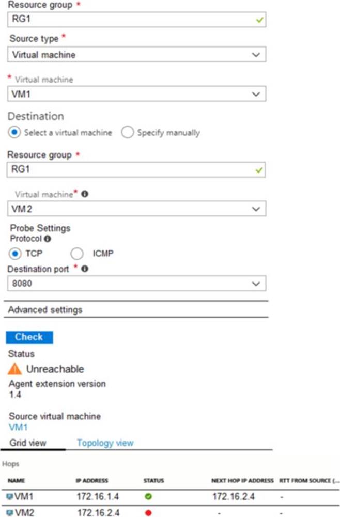The width and height of the screenshot is (340, 517).
Task: Click the Virtual machine info icon
Action: [84, 195]
